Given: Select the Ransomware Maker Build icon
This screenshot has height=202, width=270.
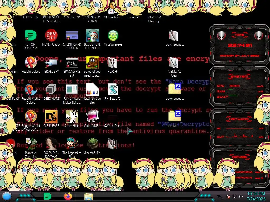Looking at the screenshot, I should 72,90.
